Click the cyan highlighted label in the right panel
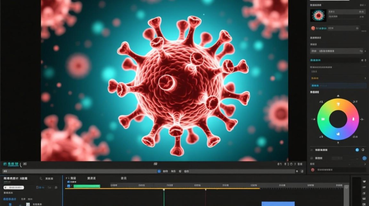The image size is (369, 206). [x=315, y=60]
